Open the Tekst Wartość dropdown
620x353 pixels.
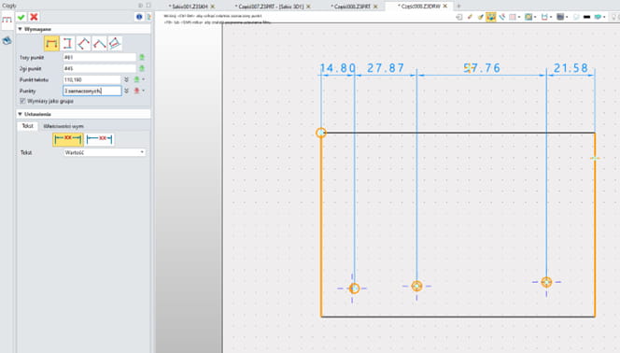click(105, 152)
